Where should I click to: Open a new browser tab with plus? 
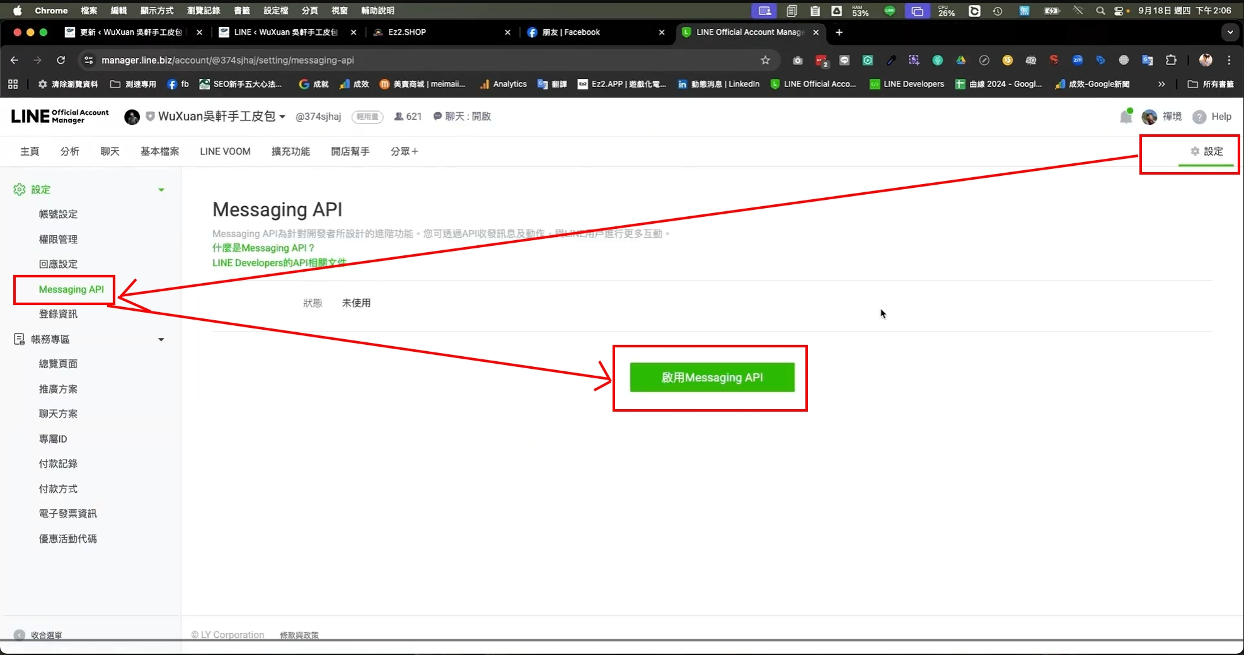[x=839, y=32]
